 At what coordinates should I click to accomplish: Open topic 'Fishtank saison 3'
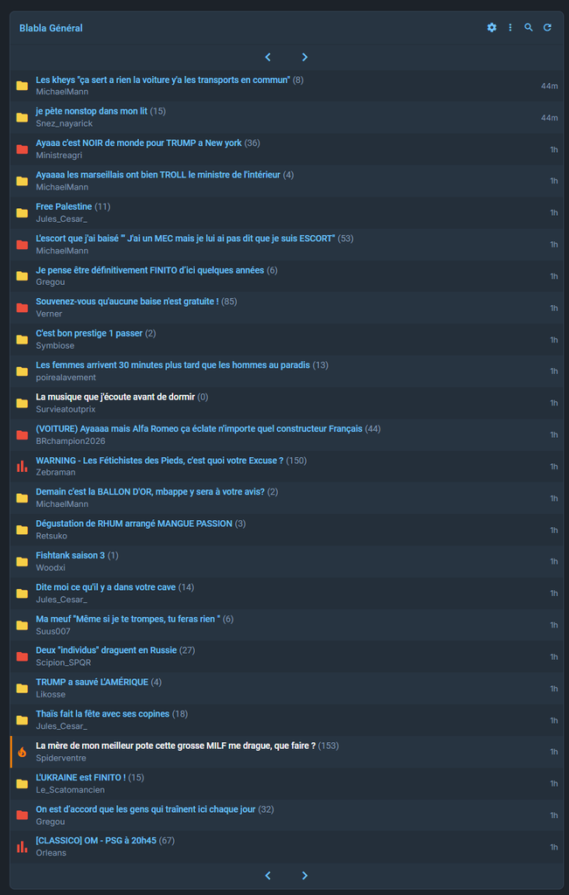coord(70,555)
